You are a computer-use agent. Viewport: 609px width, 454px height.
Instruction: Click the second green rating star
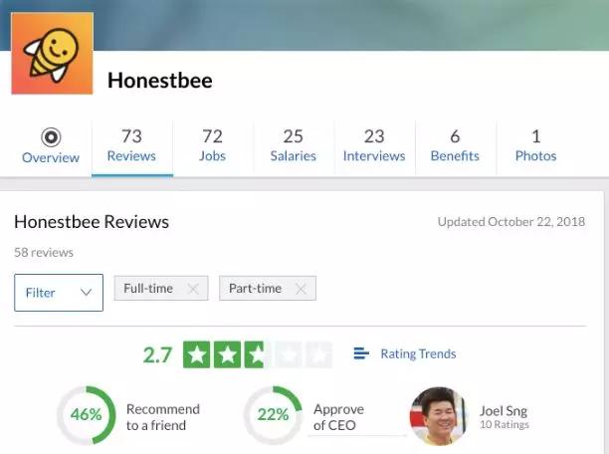pos(227,354)
